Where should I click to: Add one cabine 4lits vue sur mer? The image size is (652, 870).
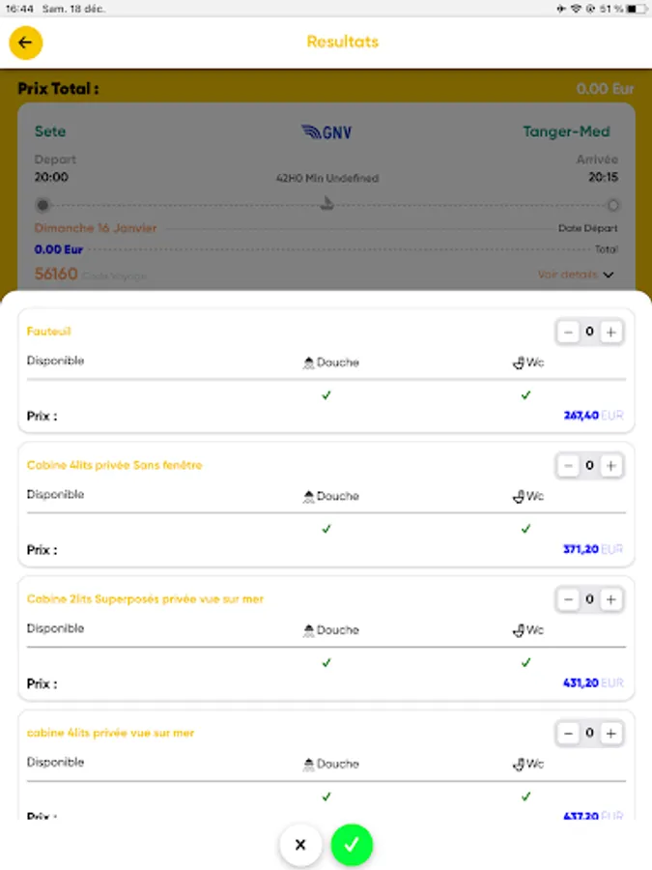[x=610, y=734]
